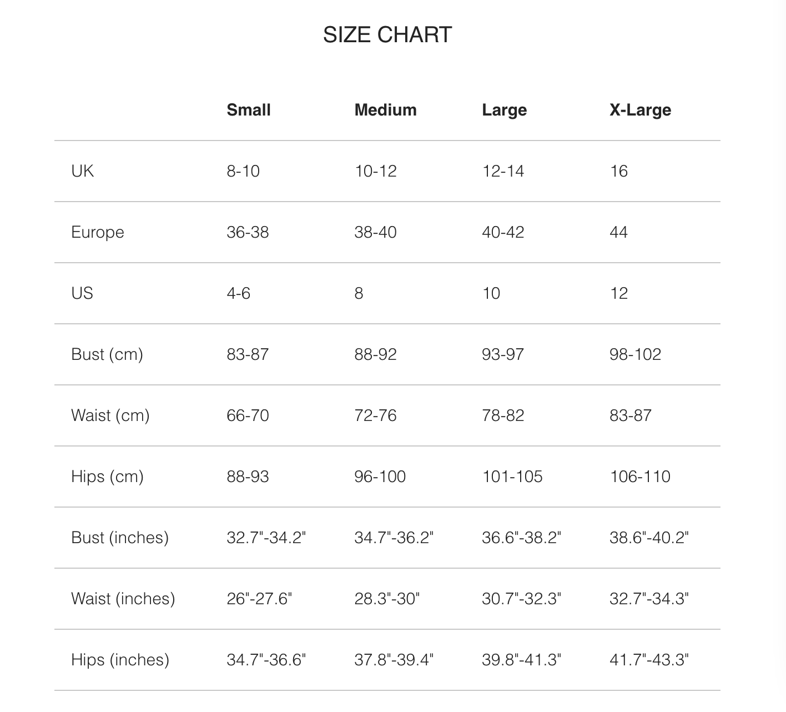
Task: Select the Small column header
Action: click(x=249, y=110)
